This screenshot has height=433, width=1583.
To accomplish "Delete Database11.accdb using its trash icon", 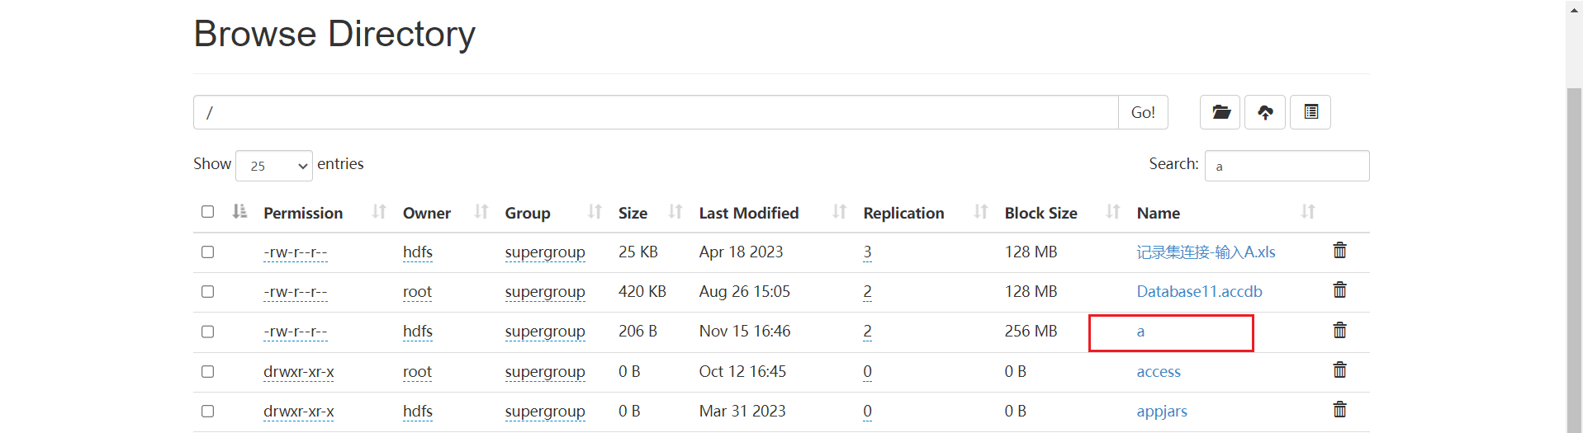I will click(1339, 290).
